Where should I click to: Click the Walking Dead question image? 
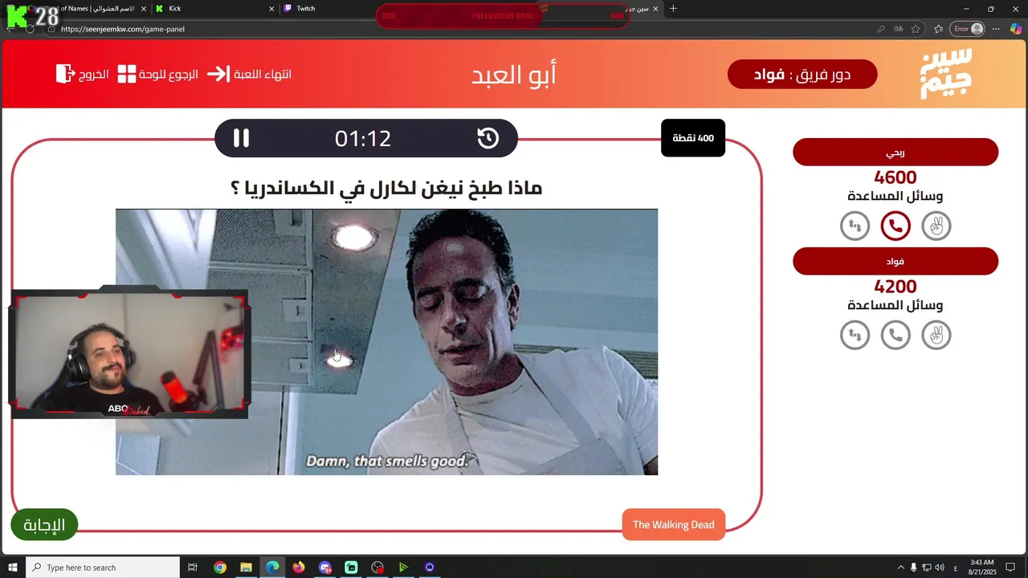386,342
